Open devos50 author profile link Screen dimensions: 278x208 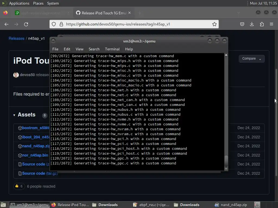(x=27, y=75)
